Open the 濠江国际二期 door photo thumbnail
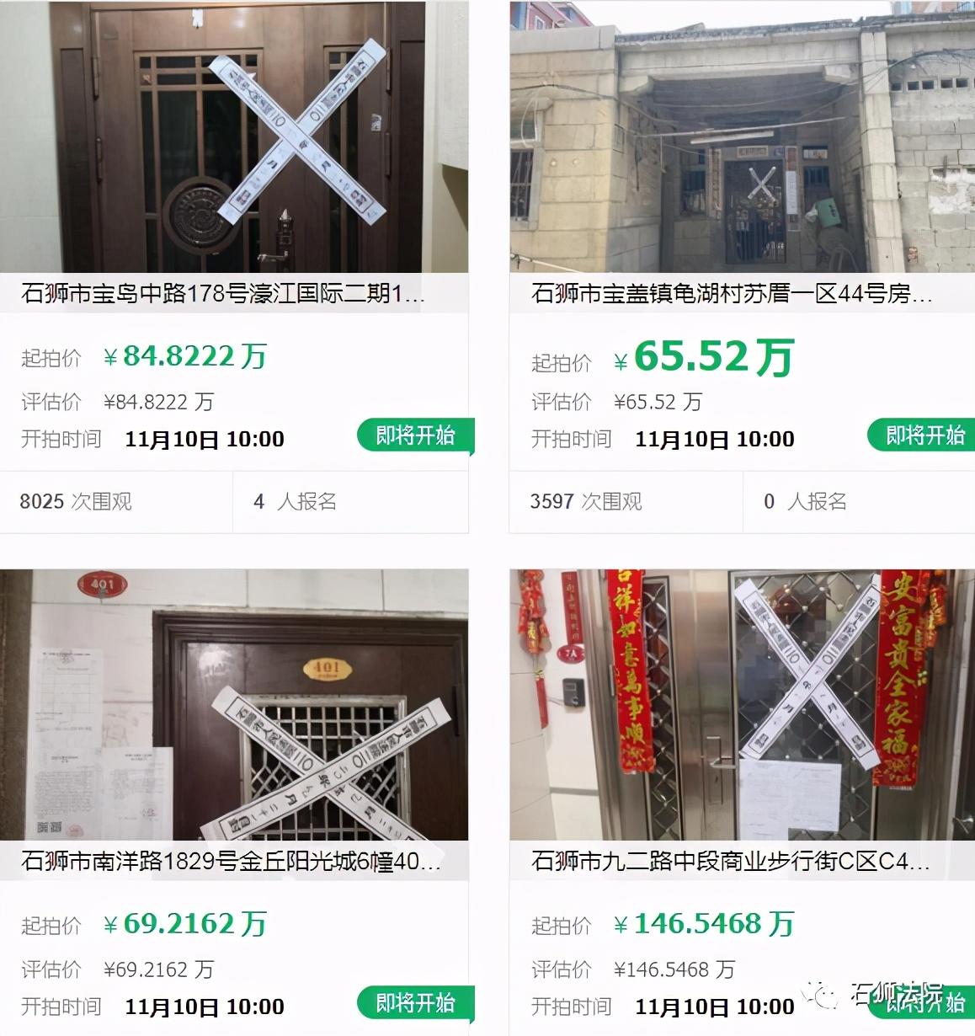The width and height of the screenshot is (975, 1036). (x=234, y=137)
